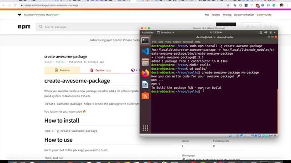Reload the browser page
The image size is (291, 163).
click(x=15, y=5)
